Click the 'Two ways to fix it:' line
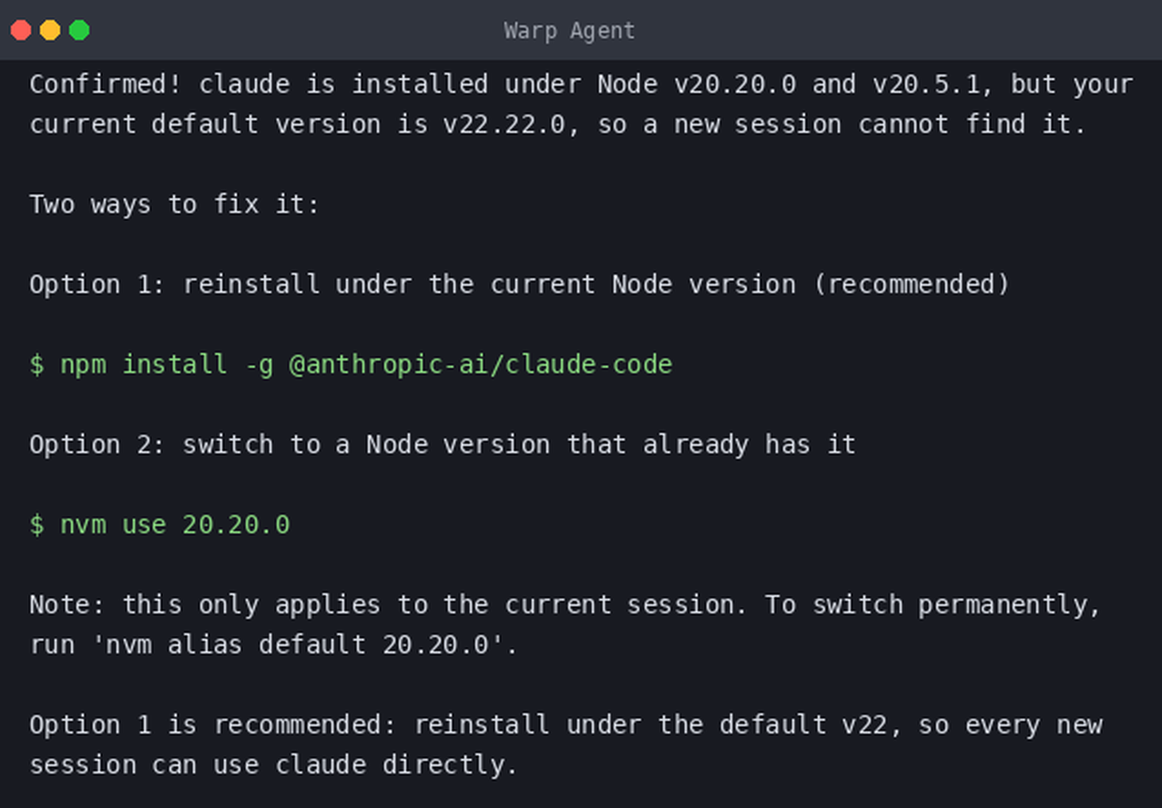The width and height of the screenshot is (1162, 808). [175, 205]
